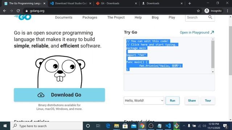Open OBS Studio from the taskbar
This screenshot has width=232, height=130.
[x=151, y=126]
